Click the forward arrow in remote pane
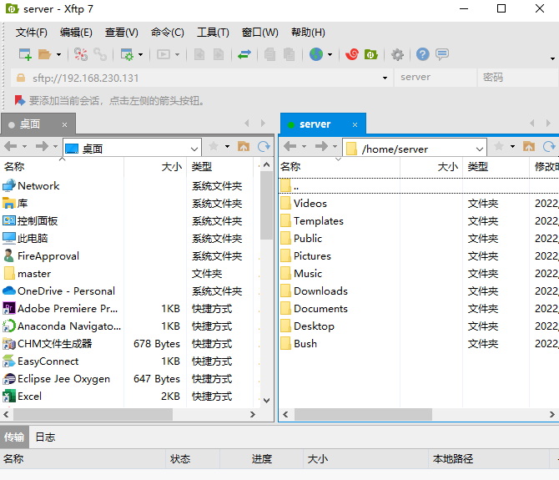This screenshot has width=559, height=480. (321, 146)
